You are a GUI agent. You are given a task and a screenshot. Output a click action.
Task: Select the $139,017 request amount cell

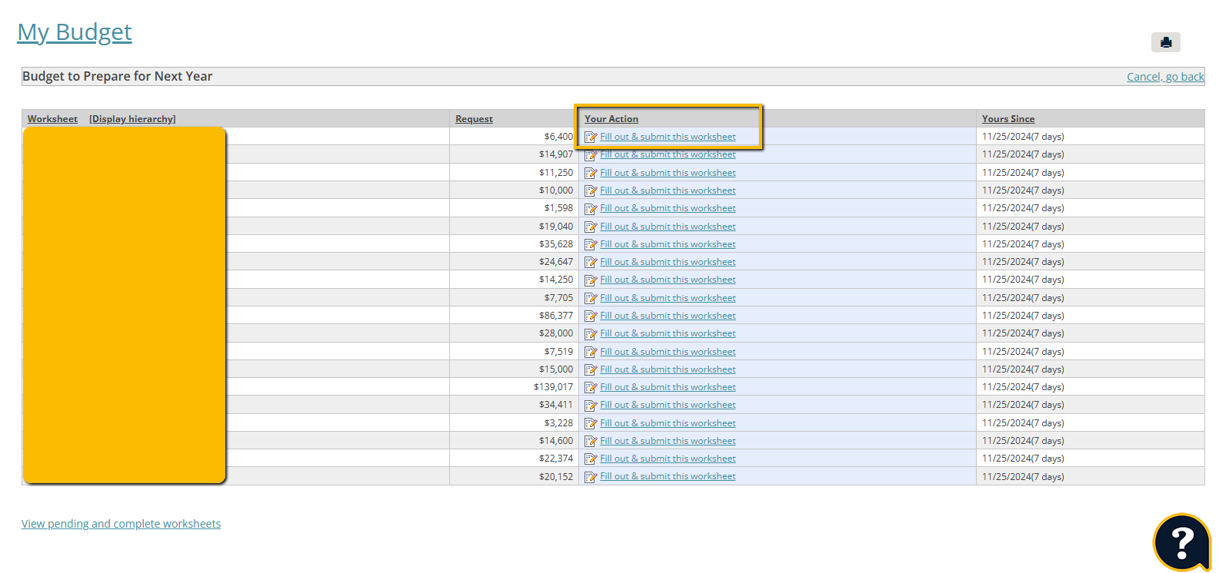pos(514,387)
